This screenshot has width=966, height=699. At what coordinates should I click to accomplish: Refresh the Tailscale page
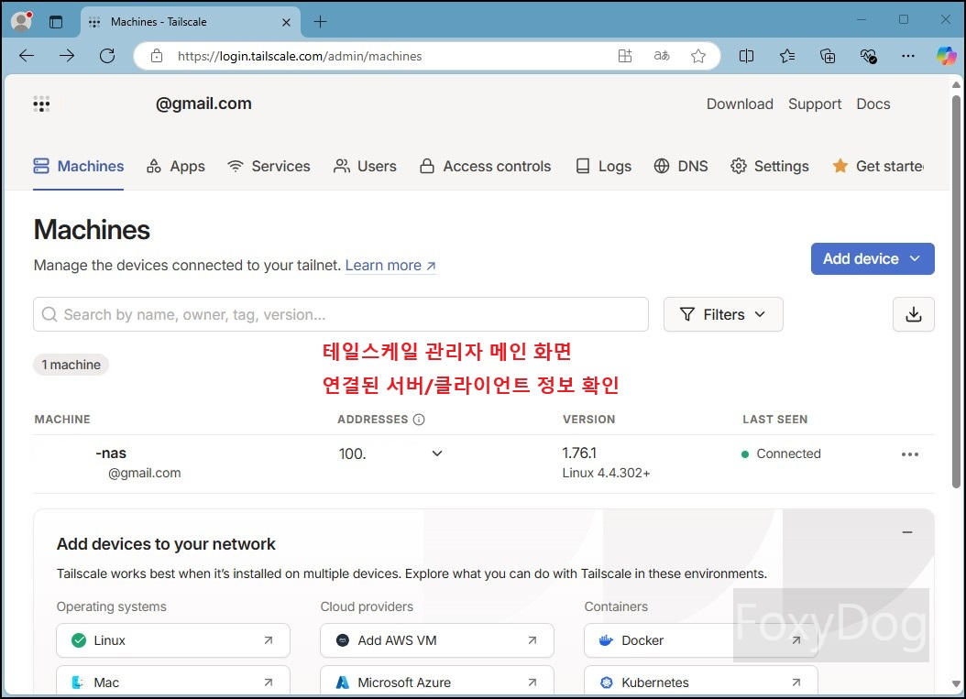[x=107, y=56]
